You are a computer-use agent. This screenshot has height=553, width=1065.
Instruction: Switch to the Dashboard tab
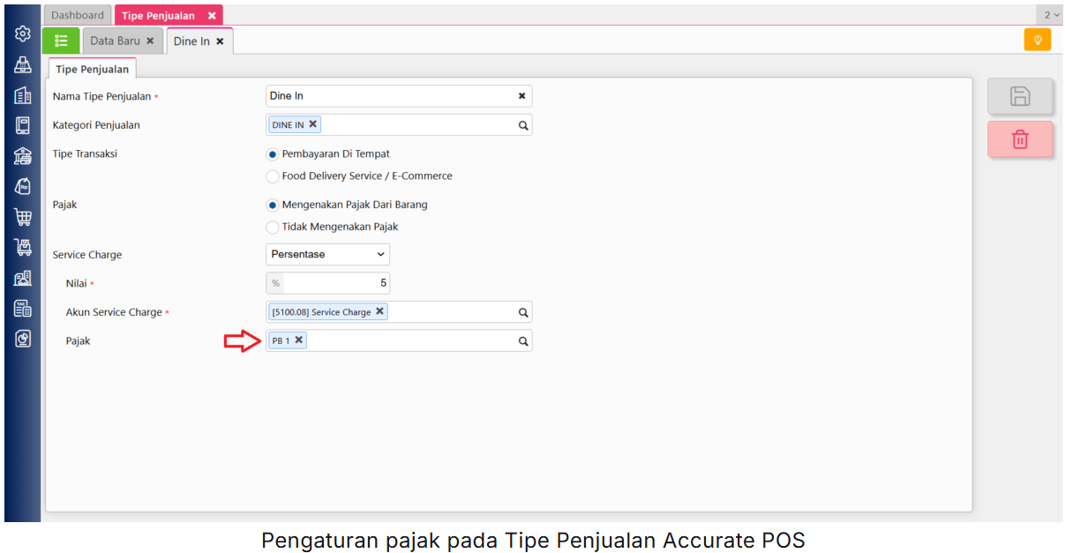[x=78, y=15]
